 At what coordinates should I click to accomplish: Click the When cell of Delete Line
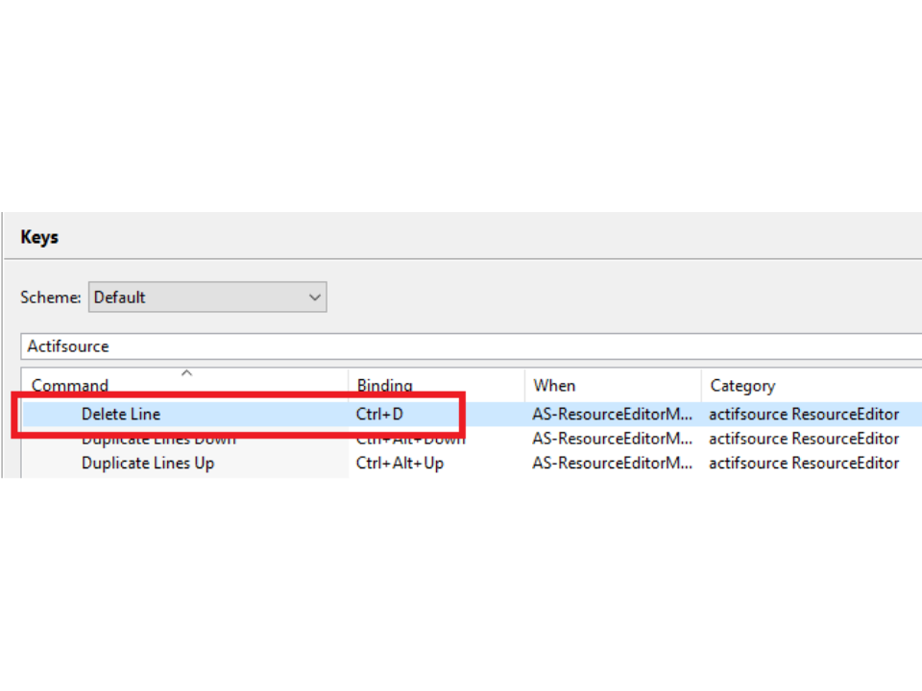pos(612,415)
